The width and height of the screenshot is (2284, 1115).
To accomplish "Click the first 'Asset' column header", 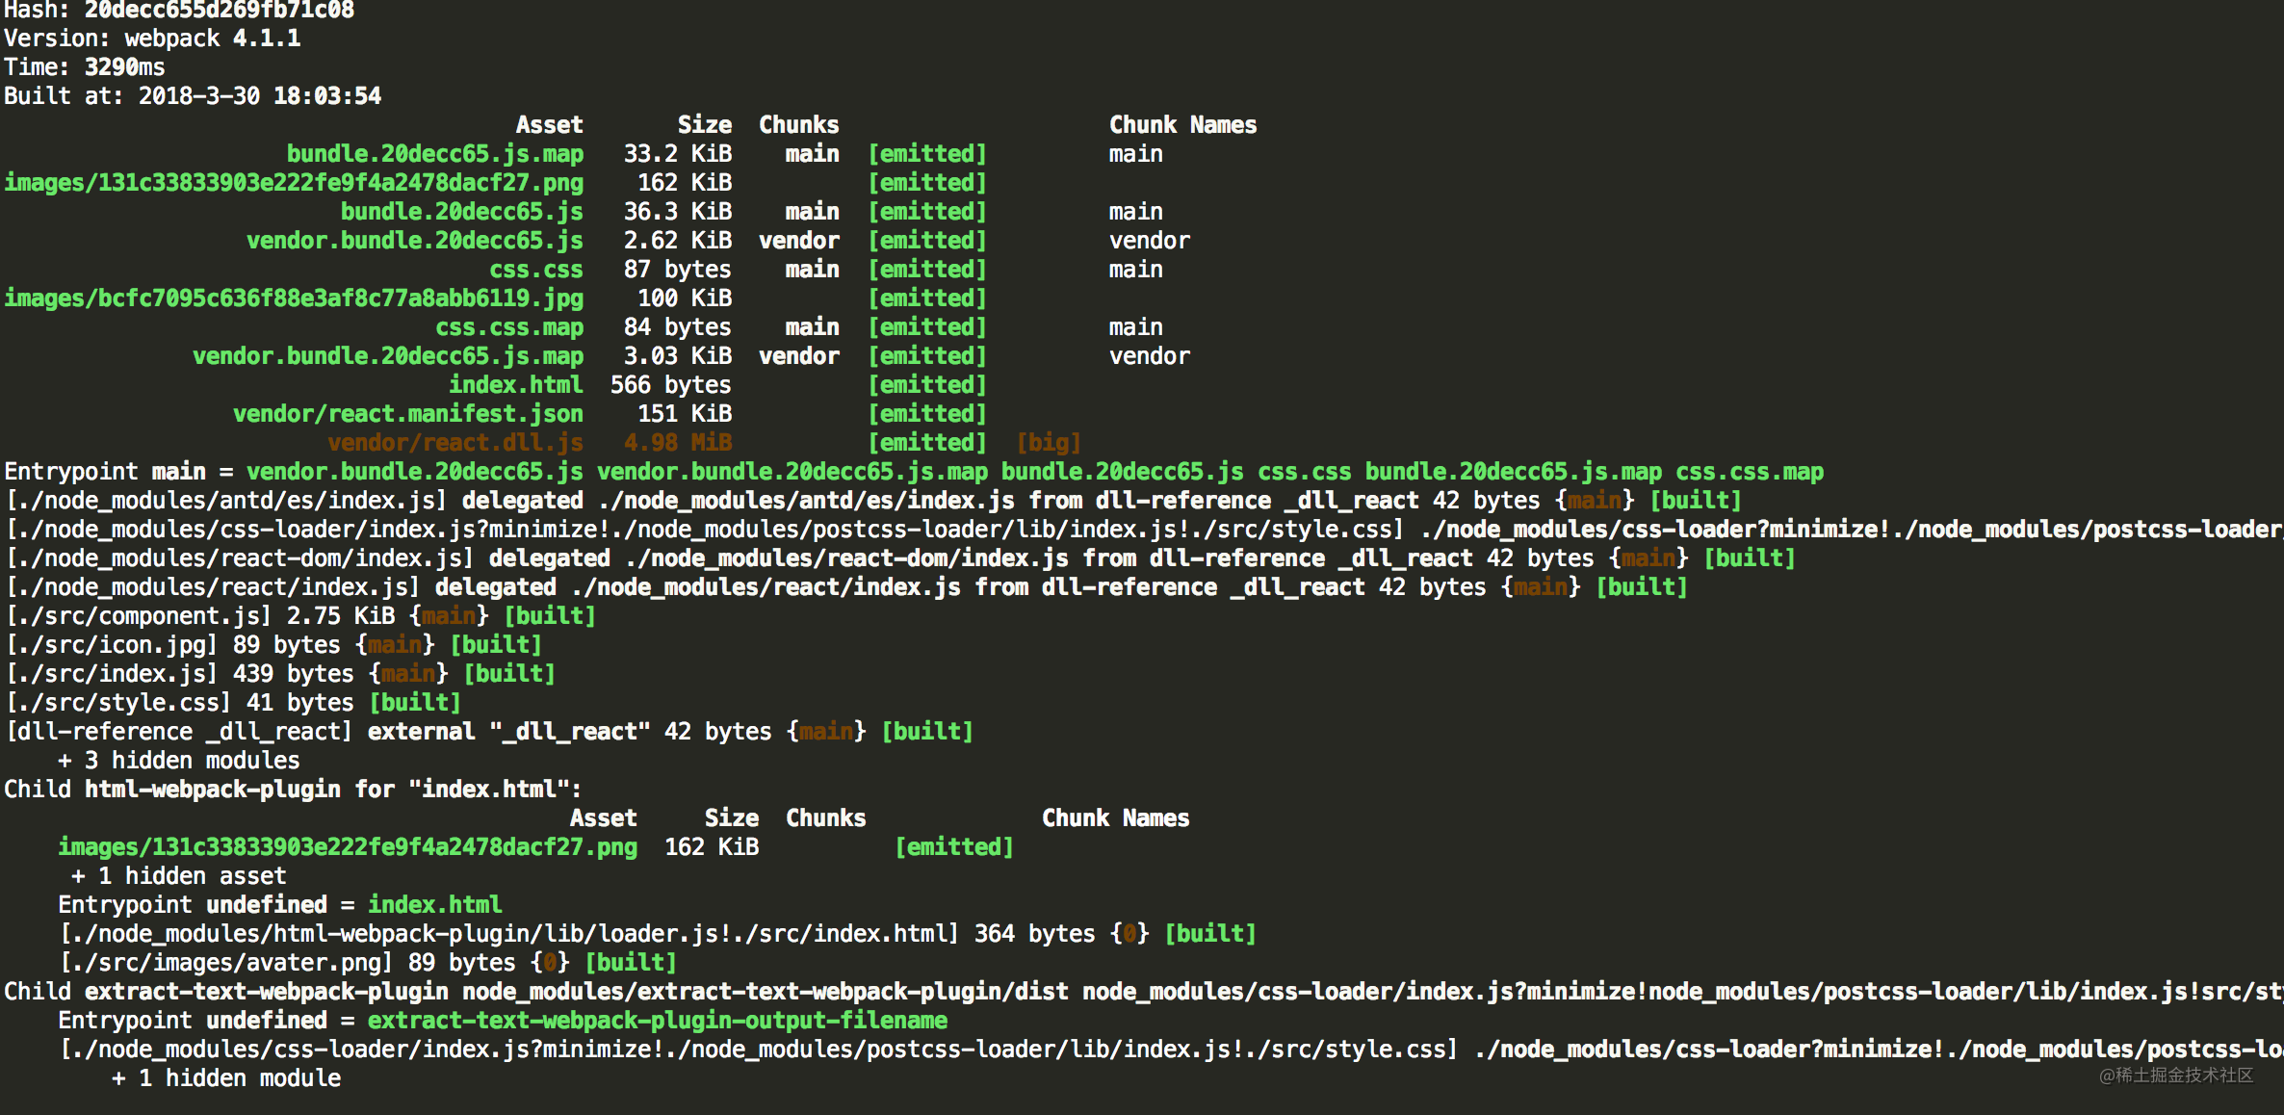I will pyautogui.click(x=550, y=125).
